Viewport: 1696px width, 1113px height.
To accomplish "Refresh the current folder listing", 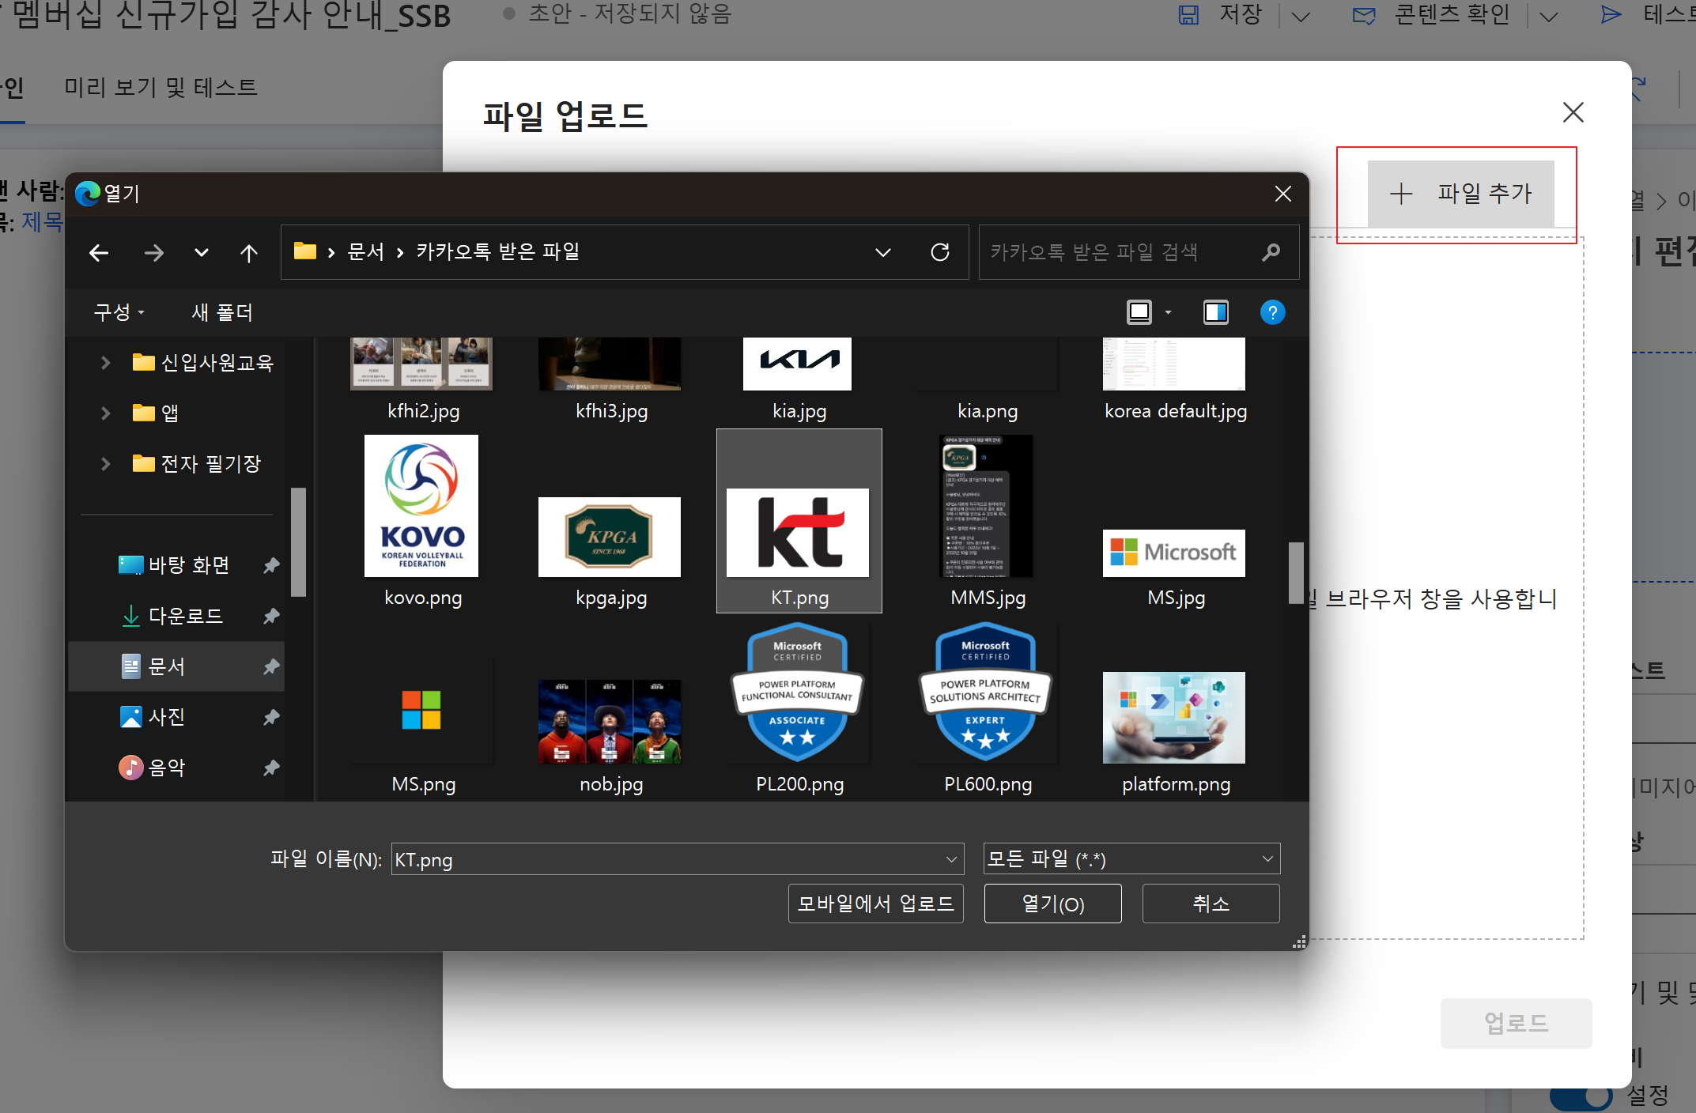I will [939, 252].
